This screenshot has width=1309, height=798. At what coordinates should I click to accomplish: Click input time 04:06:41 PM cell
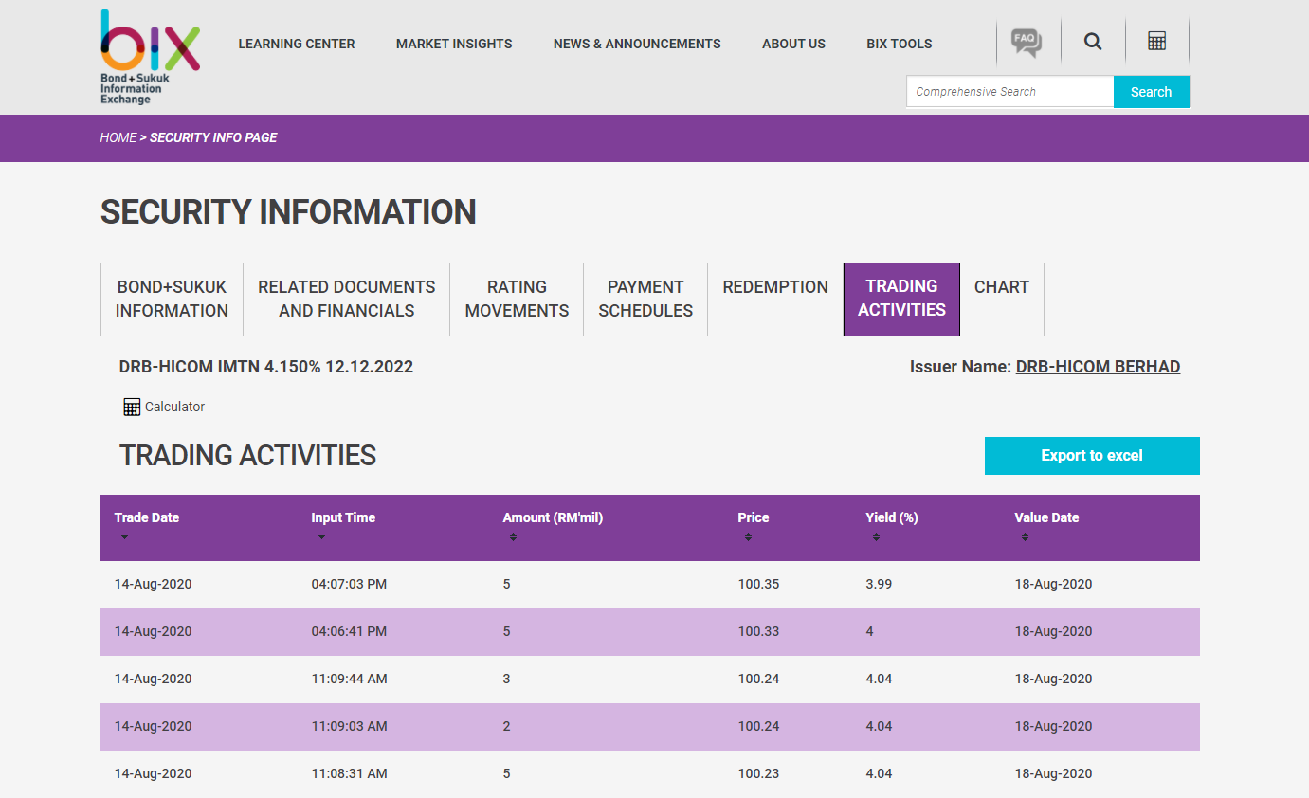click(349, 631)
